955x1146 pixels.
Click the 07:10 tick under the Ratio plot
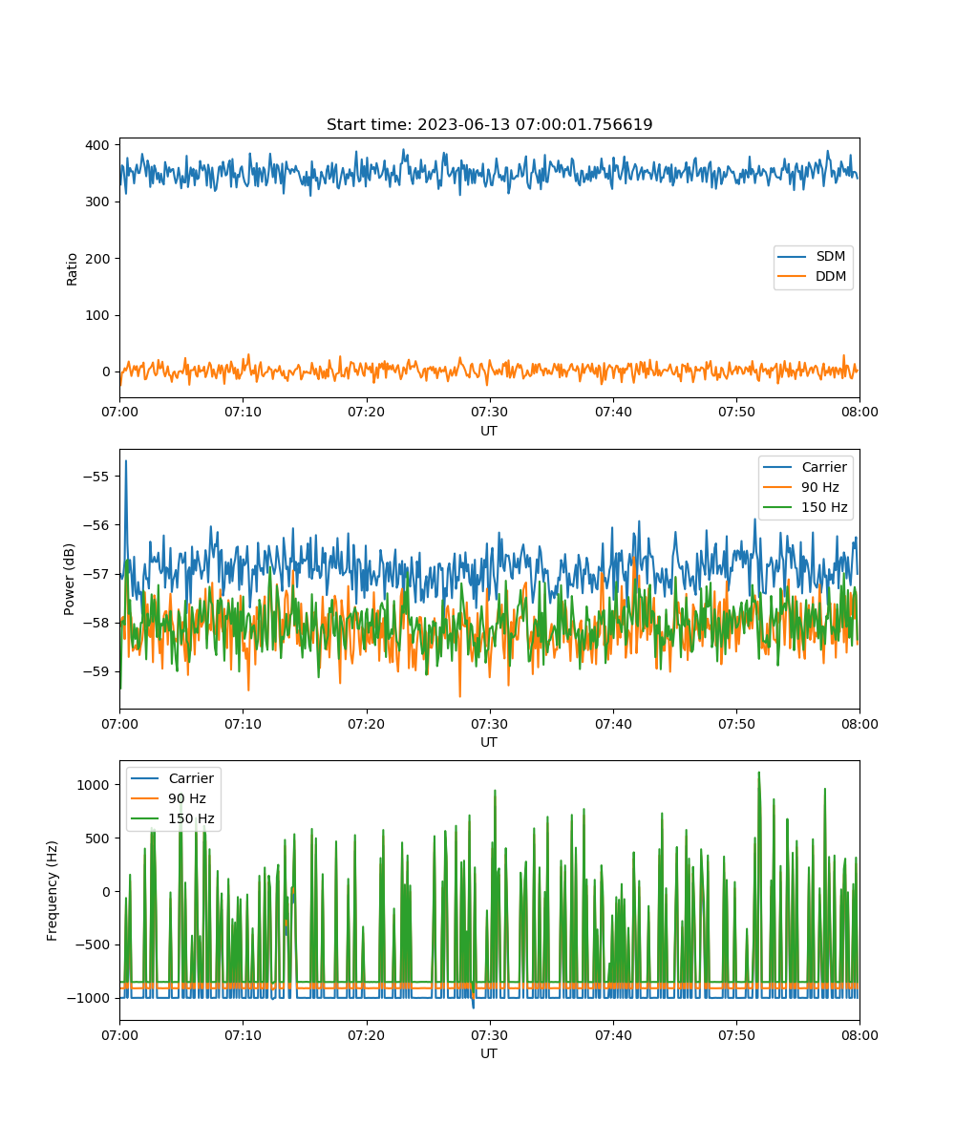click(243, 412)
